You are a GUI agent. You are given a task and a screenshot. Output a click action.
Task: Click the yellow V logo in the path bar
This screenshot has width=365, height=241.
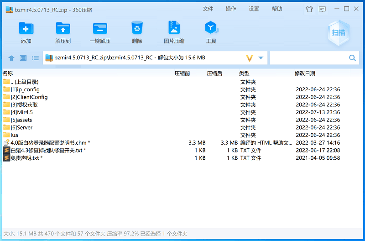coord(249,58)
